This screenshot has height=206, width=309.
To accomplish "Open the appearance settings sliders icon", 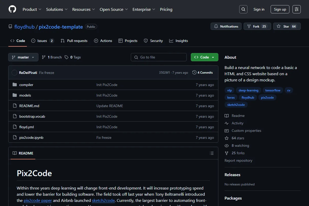I will coord(297,9).
